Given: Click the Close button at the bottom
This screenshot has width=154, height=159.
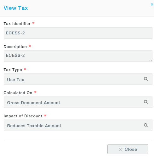Looking at the screenshot, I should 128,149.
